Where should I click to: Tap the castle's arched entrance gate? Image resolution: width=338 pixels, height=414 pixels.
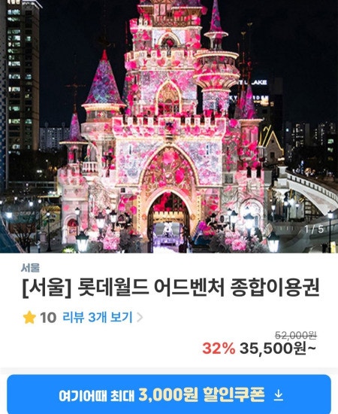[168, 219]
